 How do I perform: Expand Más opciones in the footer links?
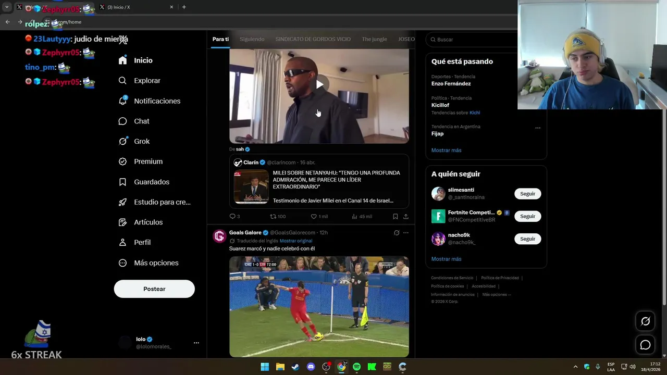click(x=497, y=295)
